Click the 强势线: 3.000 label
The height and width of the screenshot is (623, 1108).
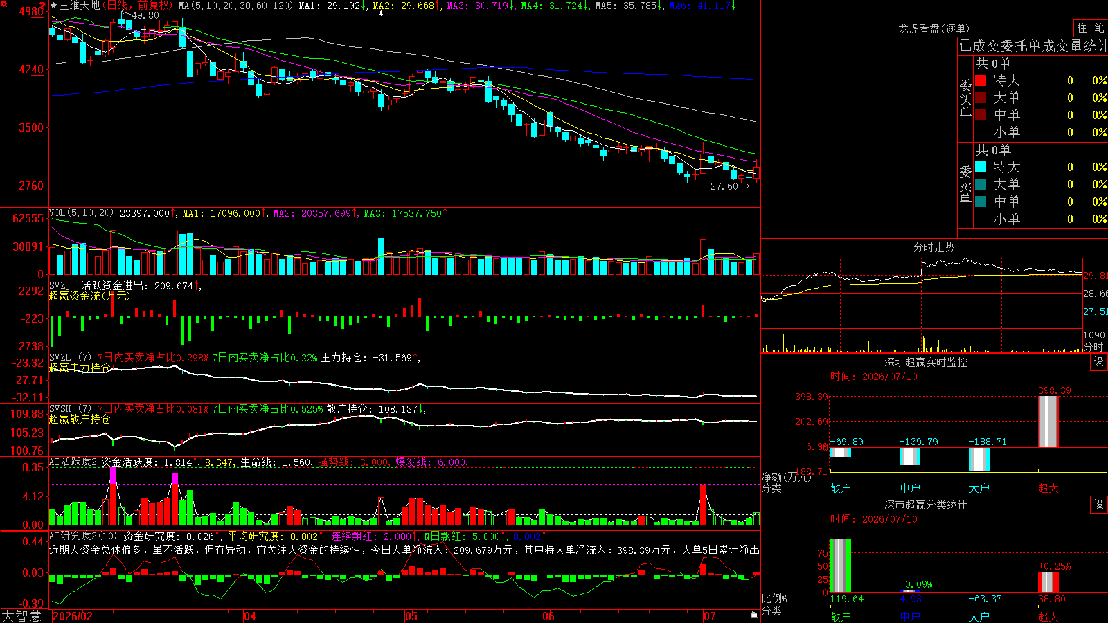point(353,462)
